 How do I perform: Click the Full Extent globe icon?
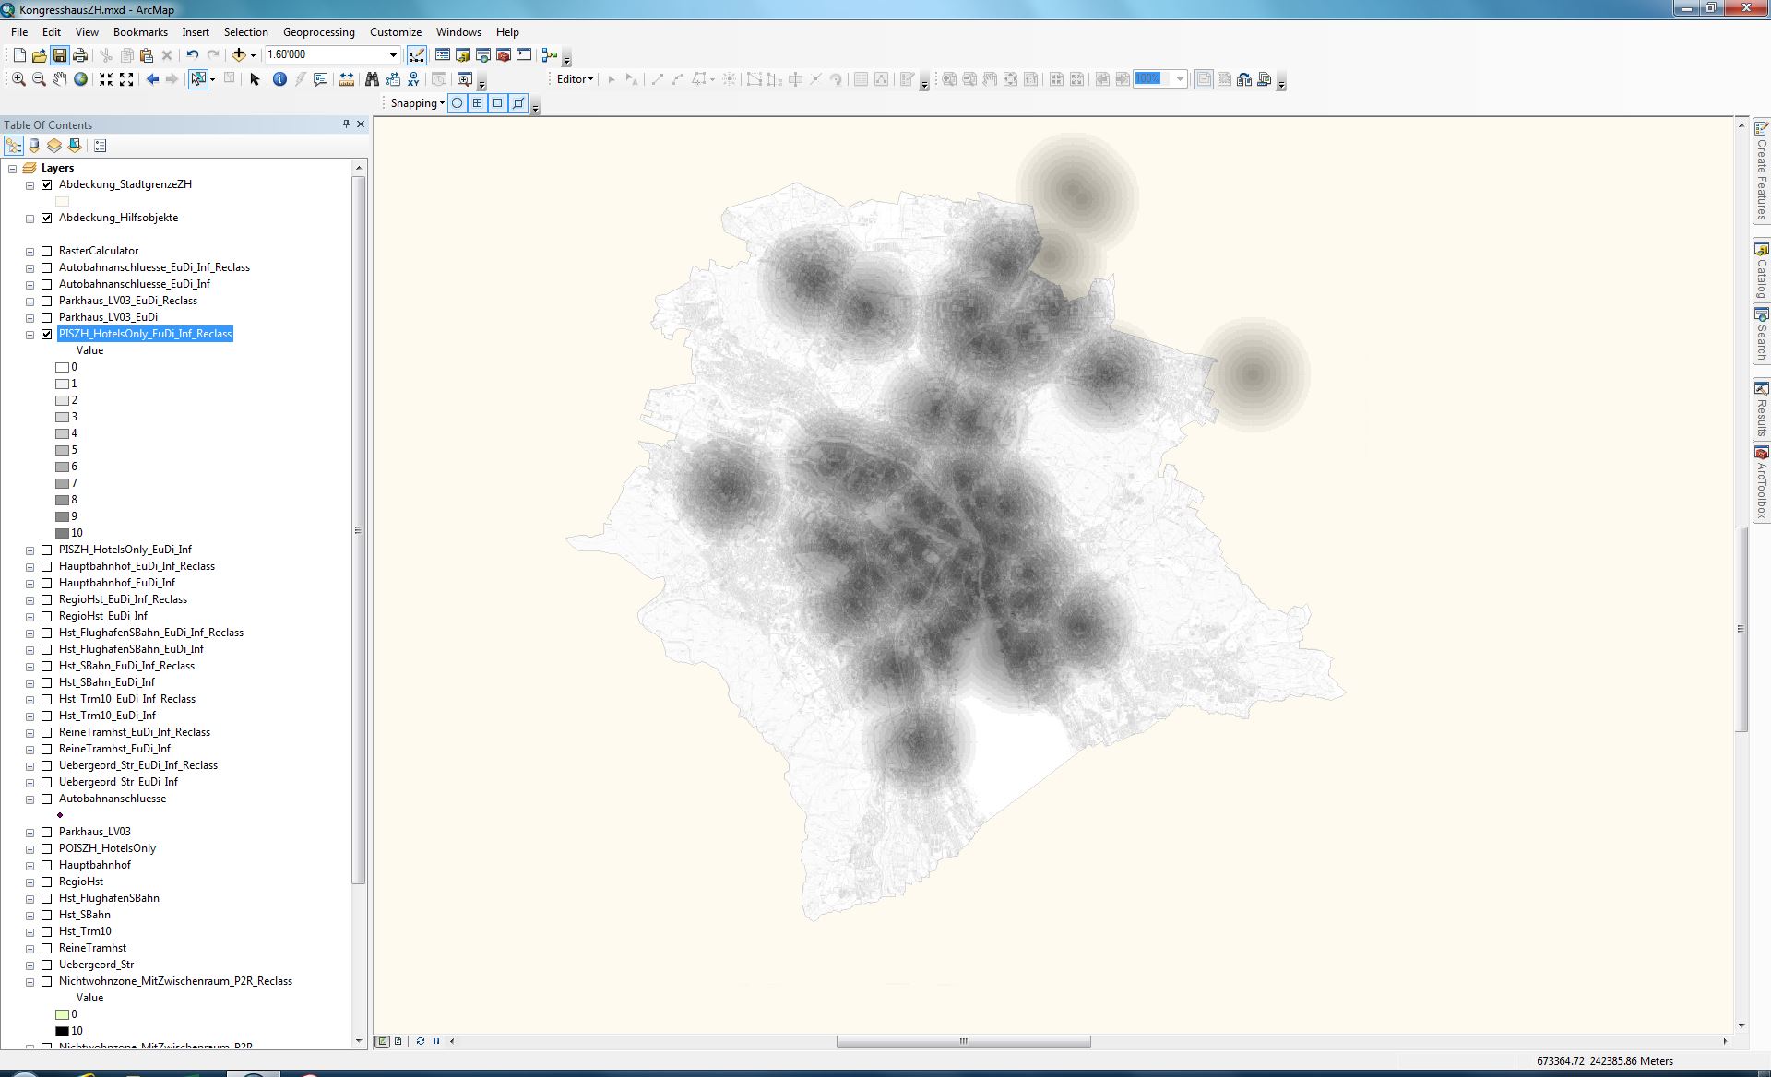pos(81,79)
